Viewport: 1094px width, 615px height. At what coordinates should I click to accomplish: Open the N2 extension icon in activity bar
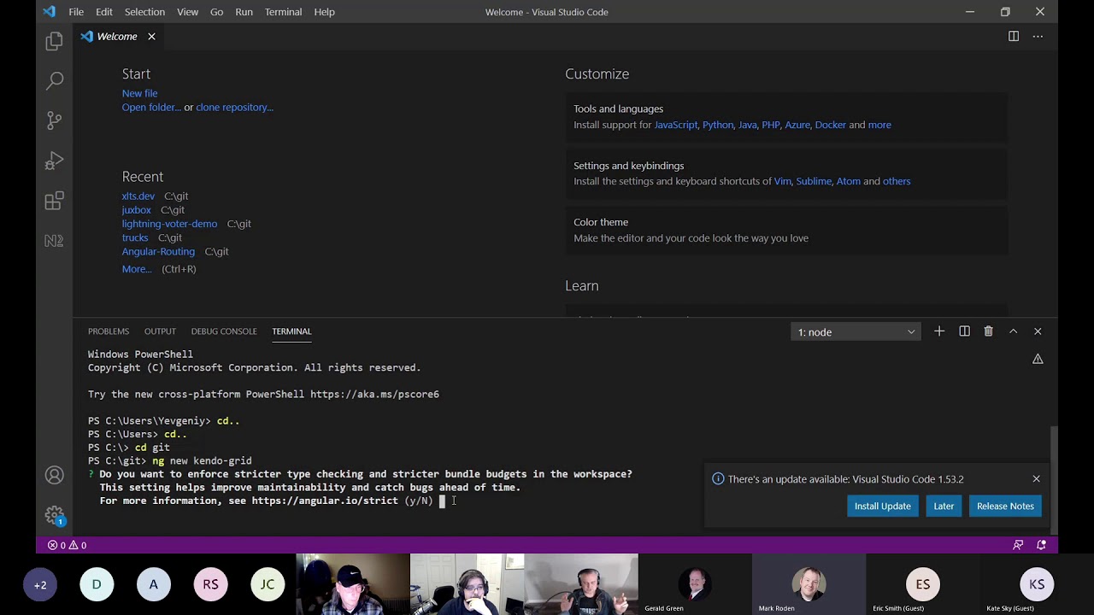(x=54, y=241)
